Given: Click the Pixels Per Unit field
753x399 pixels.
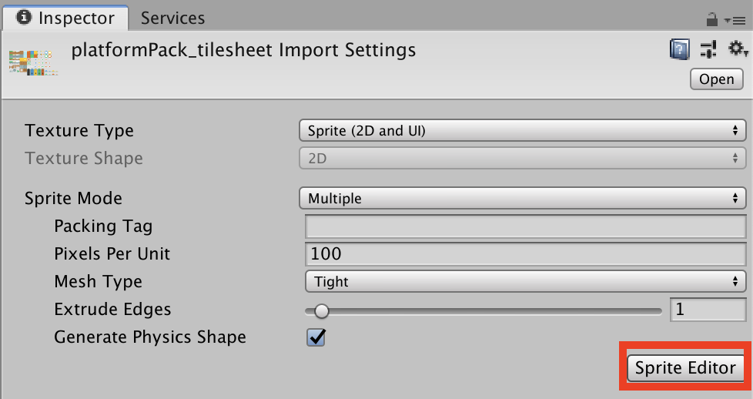Looking at the screenshot, I should [525, 253].
